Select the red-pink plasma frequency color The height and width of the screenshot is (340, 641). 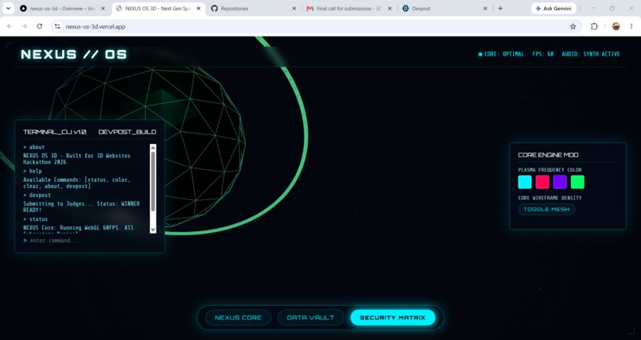542,182
